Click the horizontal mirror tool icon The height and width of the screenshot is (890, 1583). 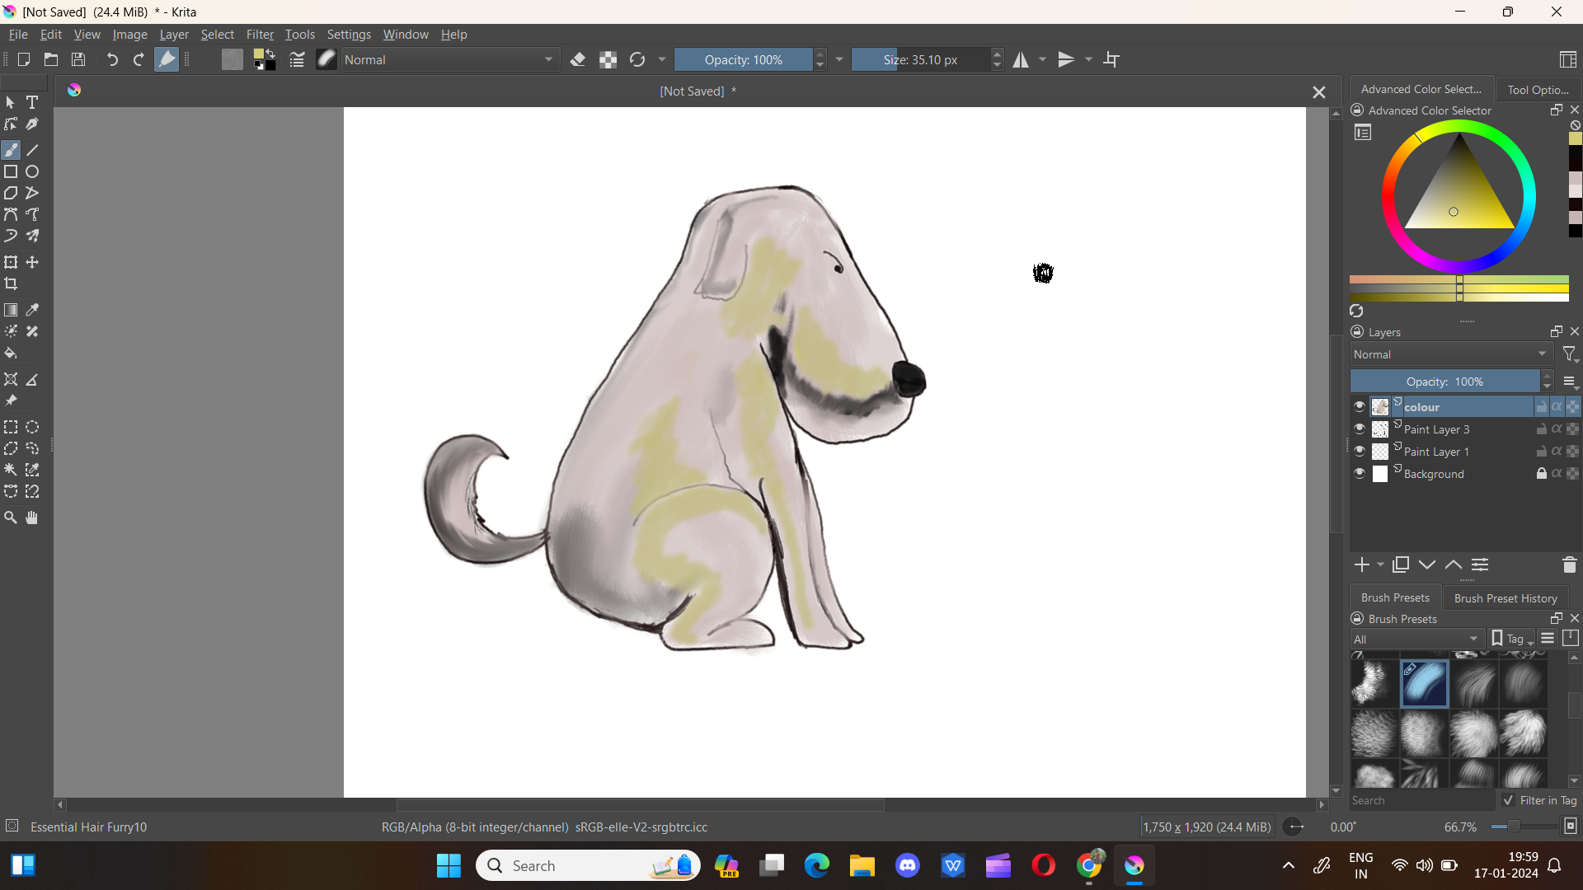coord(1021,59)
